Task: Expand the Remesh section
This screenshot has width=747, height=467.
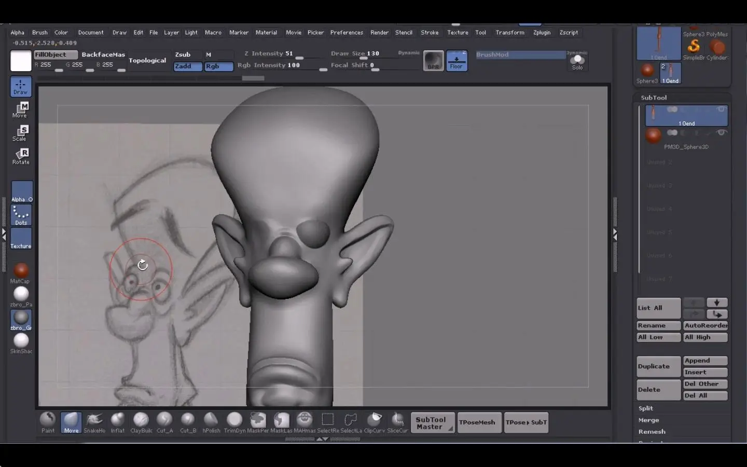Action: [x=652, y=432]
